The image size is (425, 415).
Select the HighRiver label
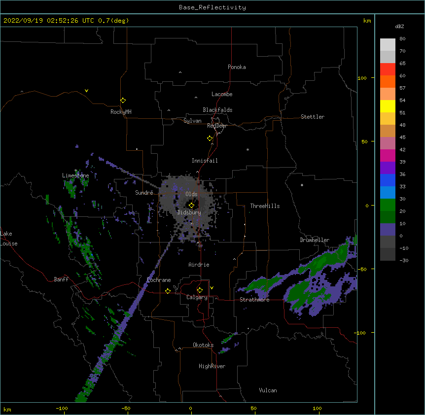(212, 366)
